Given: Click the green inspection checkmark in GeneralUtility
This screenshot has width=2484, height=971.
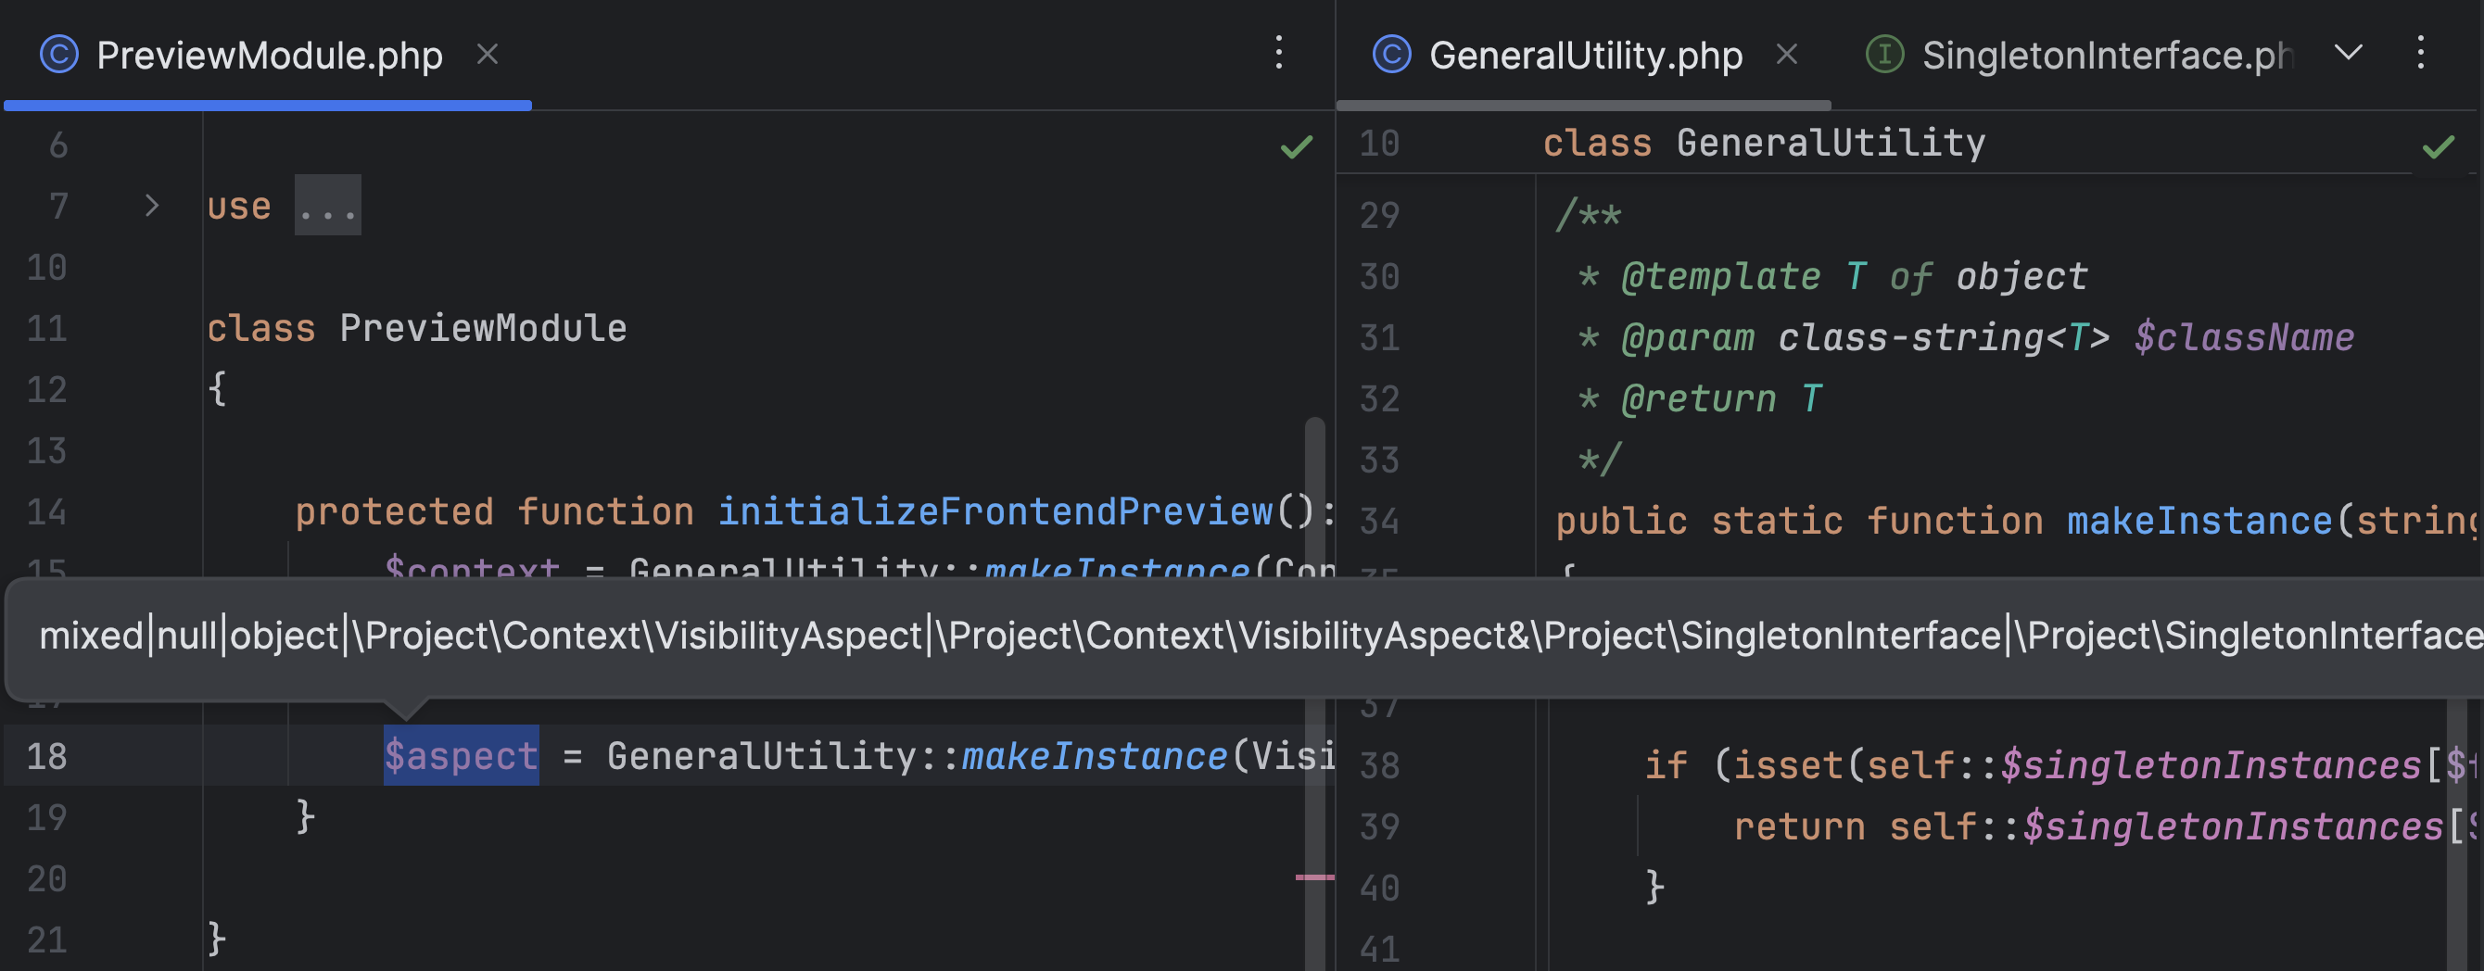Looking at the screenshot, I should coord(2439,146).
